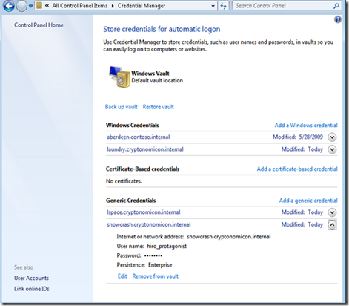Click the Back up vault link
The height and width of the screenshot is (306, 349).
pyautogui.click(x=121, y=107)
